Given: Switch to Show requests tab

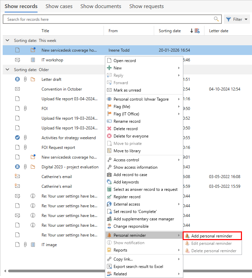Looking at the screenshot, I should (146, 6).
